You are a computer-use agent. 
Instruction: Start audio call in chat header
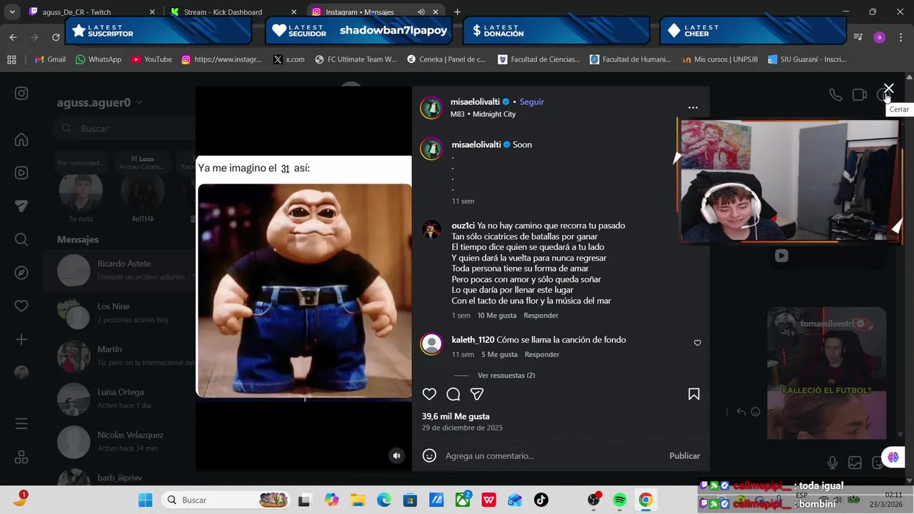(835, 95)
